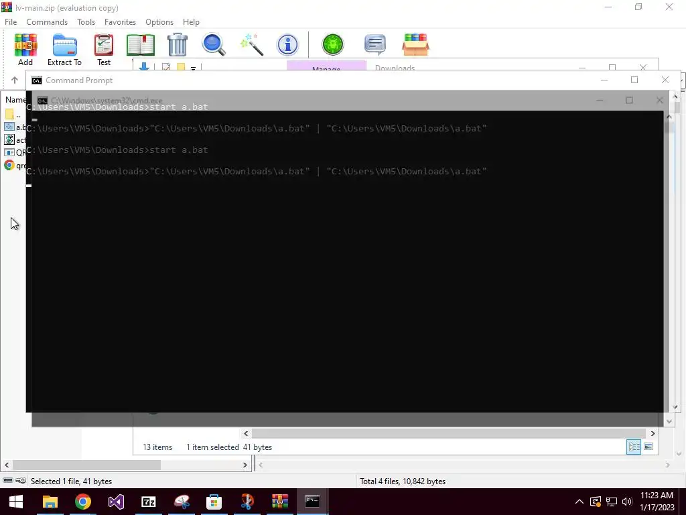This screenshot has height=515, width=686.
Task: Click 'Total 4 files, 10,842 bytes' status
Action: [403, 481]
